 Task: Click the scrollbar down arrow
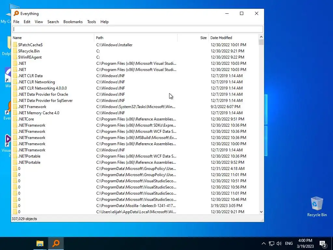click(x=261, y=212)
